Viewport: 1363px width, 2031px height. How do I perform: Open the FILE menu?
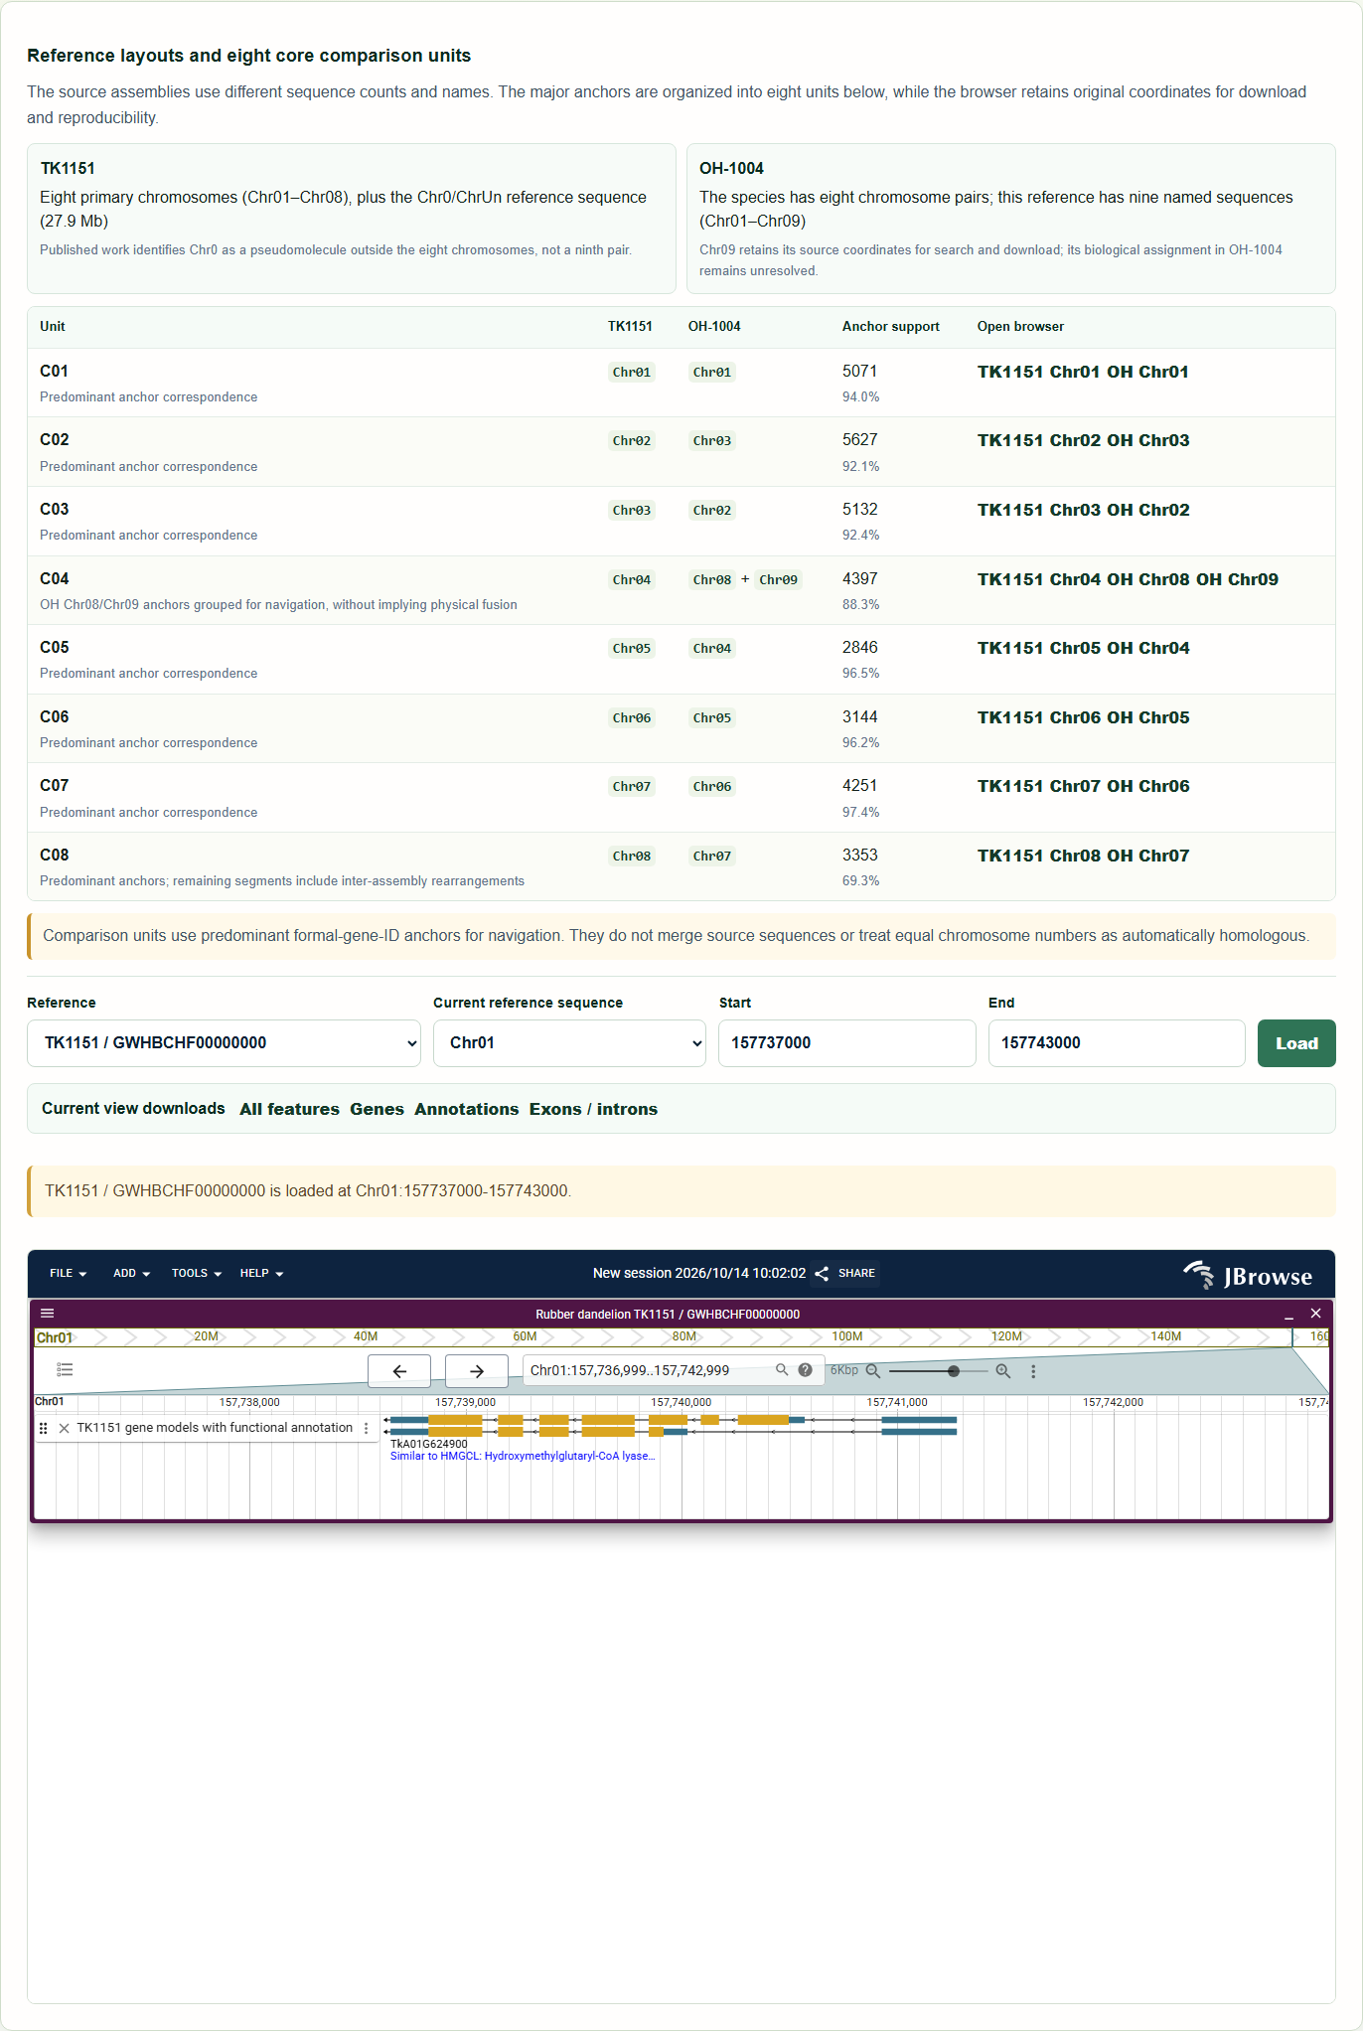point(68,1273)
